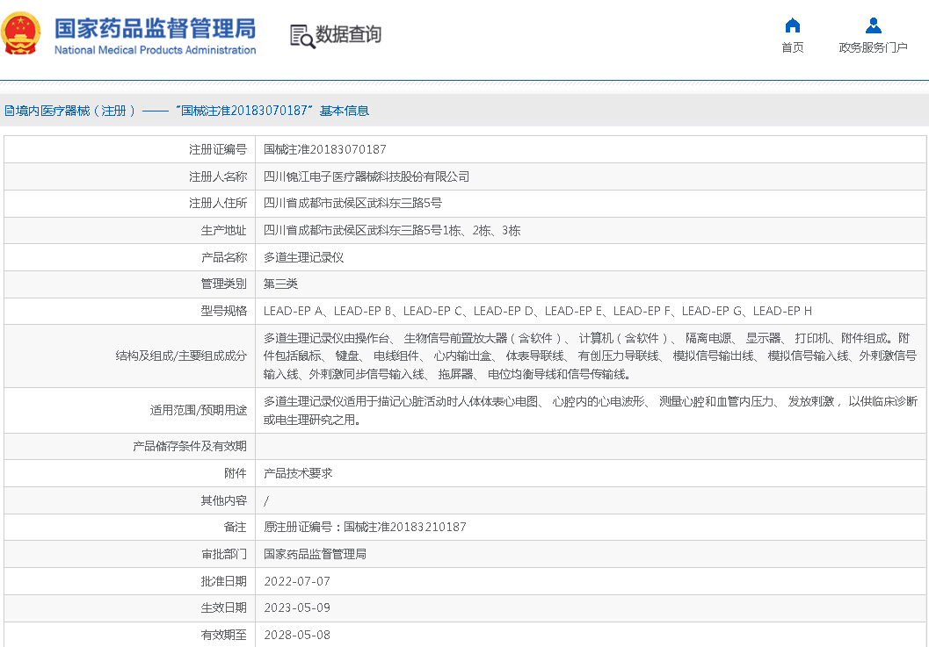Click the national emblem logo icon
This screenshot has width=929, height=647.
pyautogui.click(x=21, y=34)
